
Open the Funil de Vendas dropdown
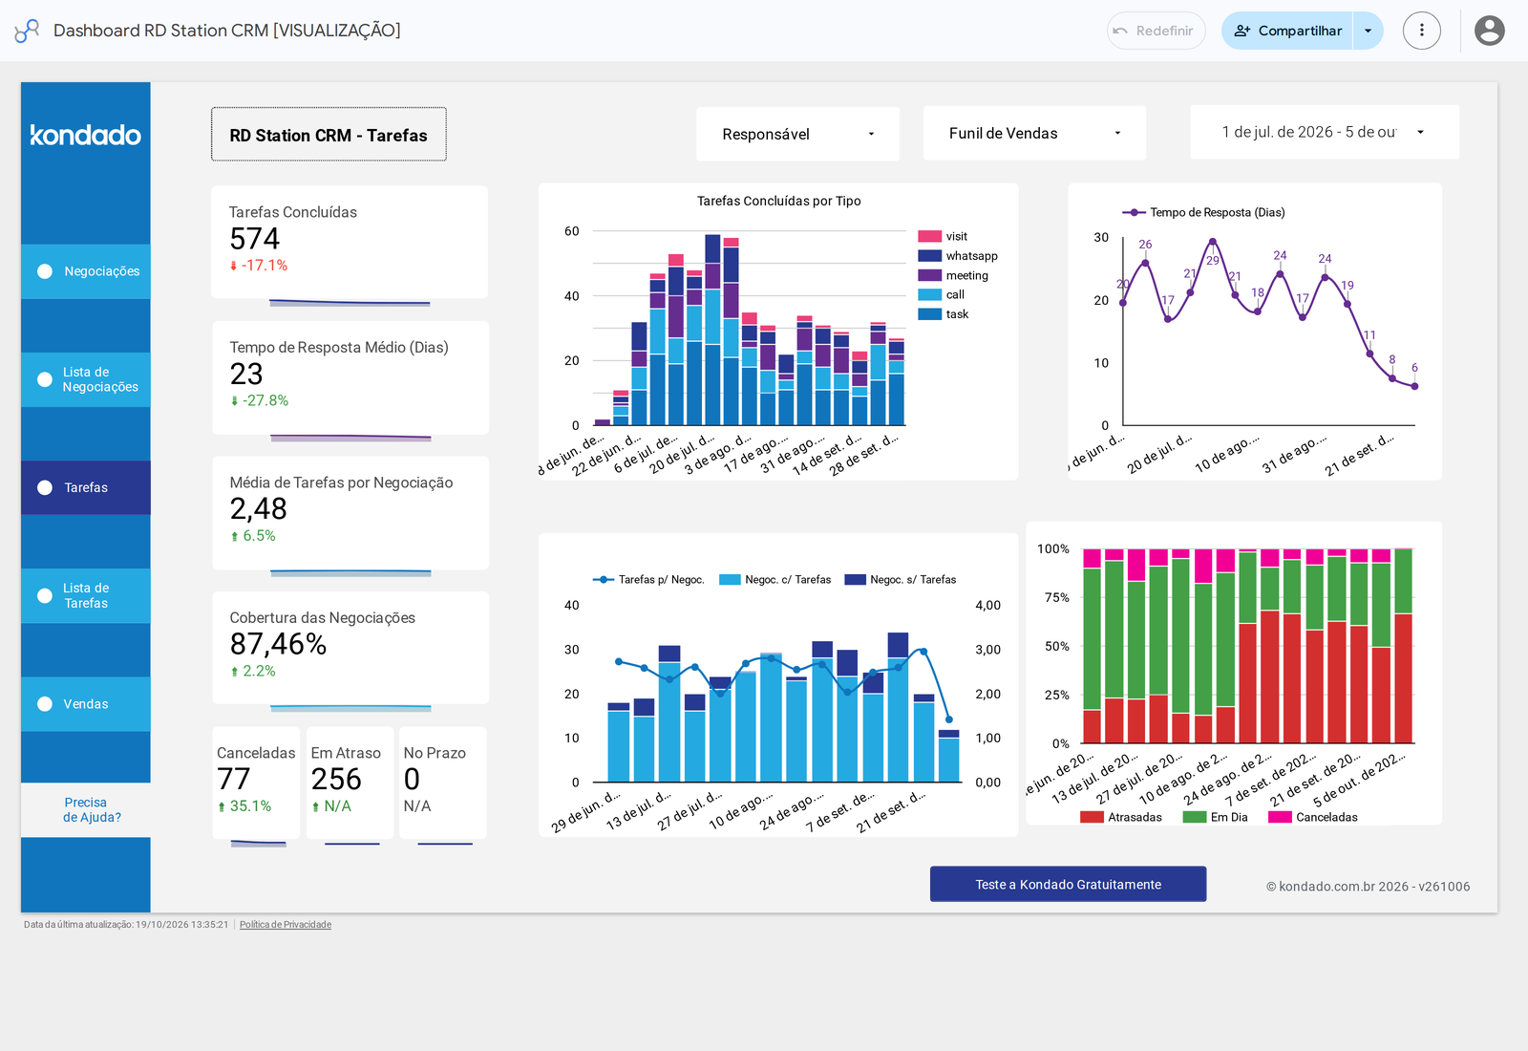1034,134
